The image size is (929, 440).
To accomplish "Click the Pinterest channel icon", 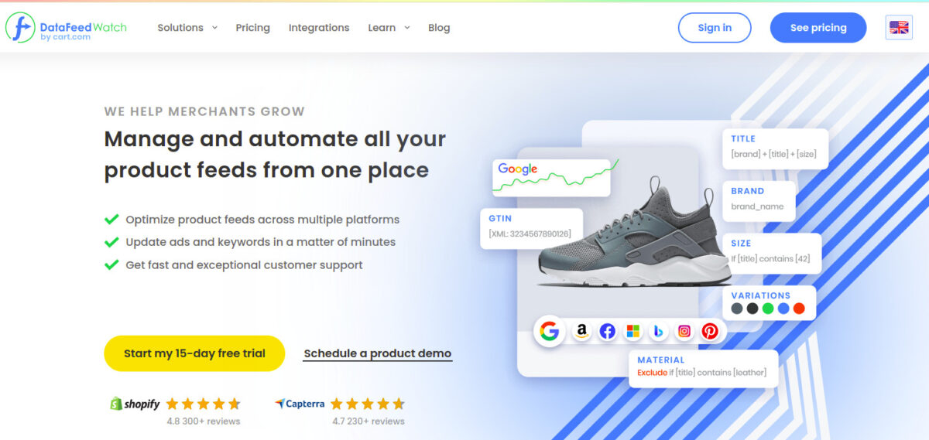I will 710,331.
